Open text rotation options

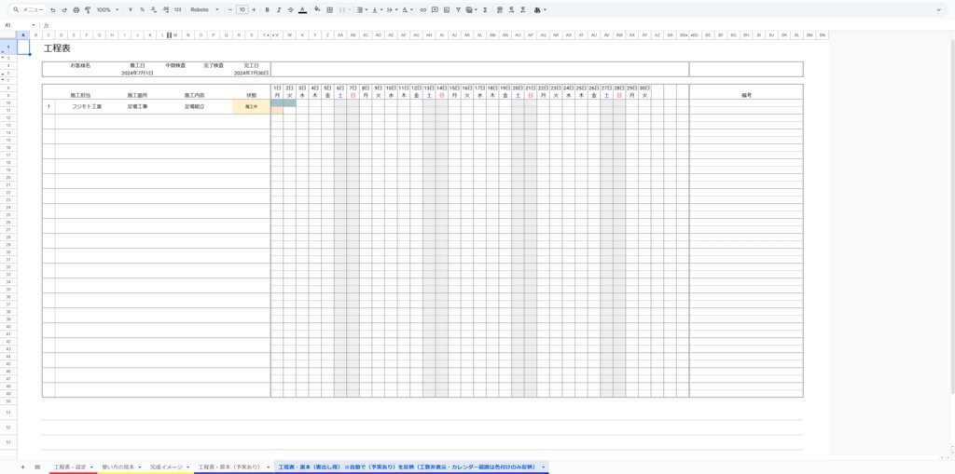[x=407, y=10]
